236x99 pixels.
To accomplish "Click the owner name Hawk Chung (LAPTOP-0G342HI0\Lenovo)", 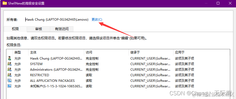I will click(57, 20).
